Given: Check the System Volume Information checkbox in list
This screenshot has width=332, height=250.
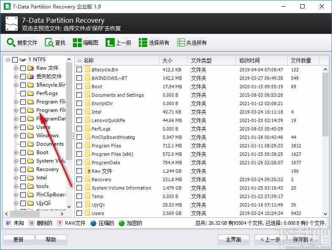Looking at the screenshot, I should (x=79, y=188).
